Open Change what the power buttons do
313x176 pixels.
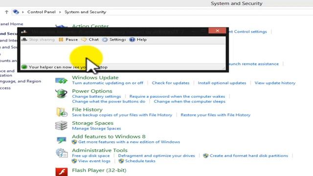[109, 101]
